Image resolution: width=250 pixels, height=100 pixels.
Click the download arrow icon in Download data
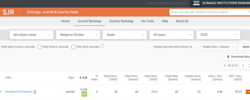point(228,57)
